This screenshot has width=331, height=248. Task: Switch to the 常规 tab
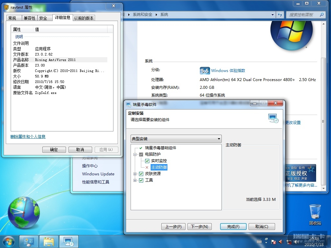tap(14, 18)
